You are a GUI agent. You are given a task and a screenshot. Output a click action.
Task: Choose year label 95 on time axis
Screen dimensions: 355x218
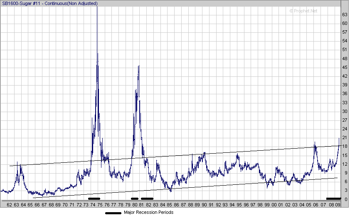(x=239, y=205)
